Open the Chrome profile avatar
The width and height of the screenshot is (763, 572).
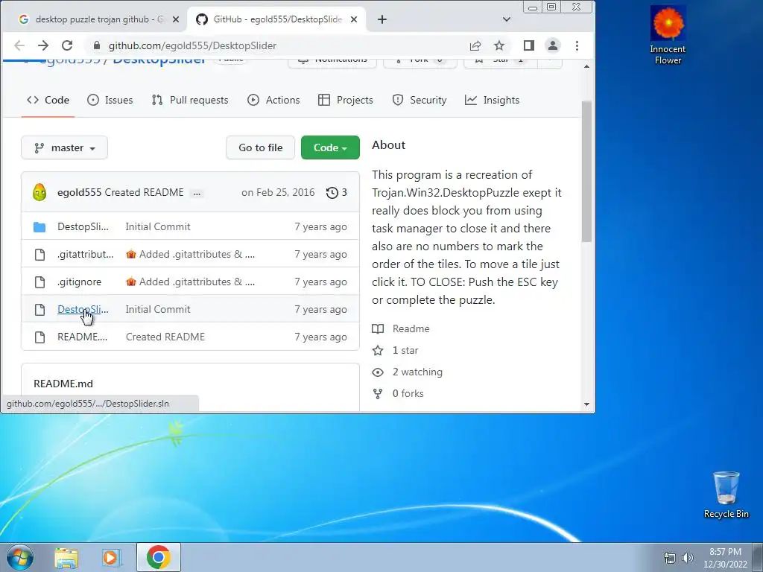tap(553, 45)
